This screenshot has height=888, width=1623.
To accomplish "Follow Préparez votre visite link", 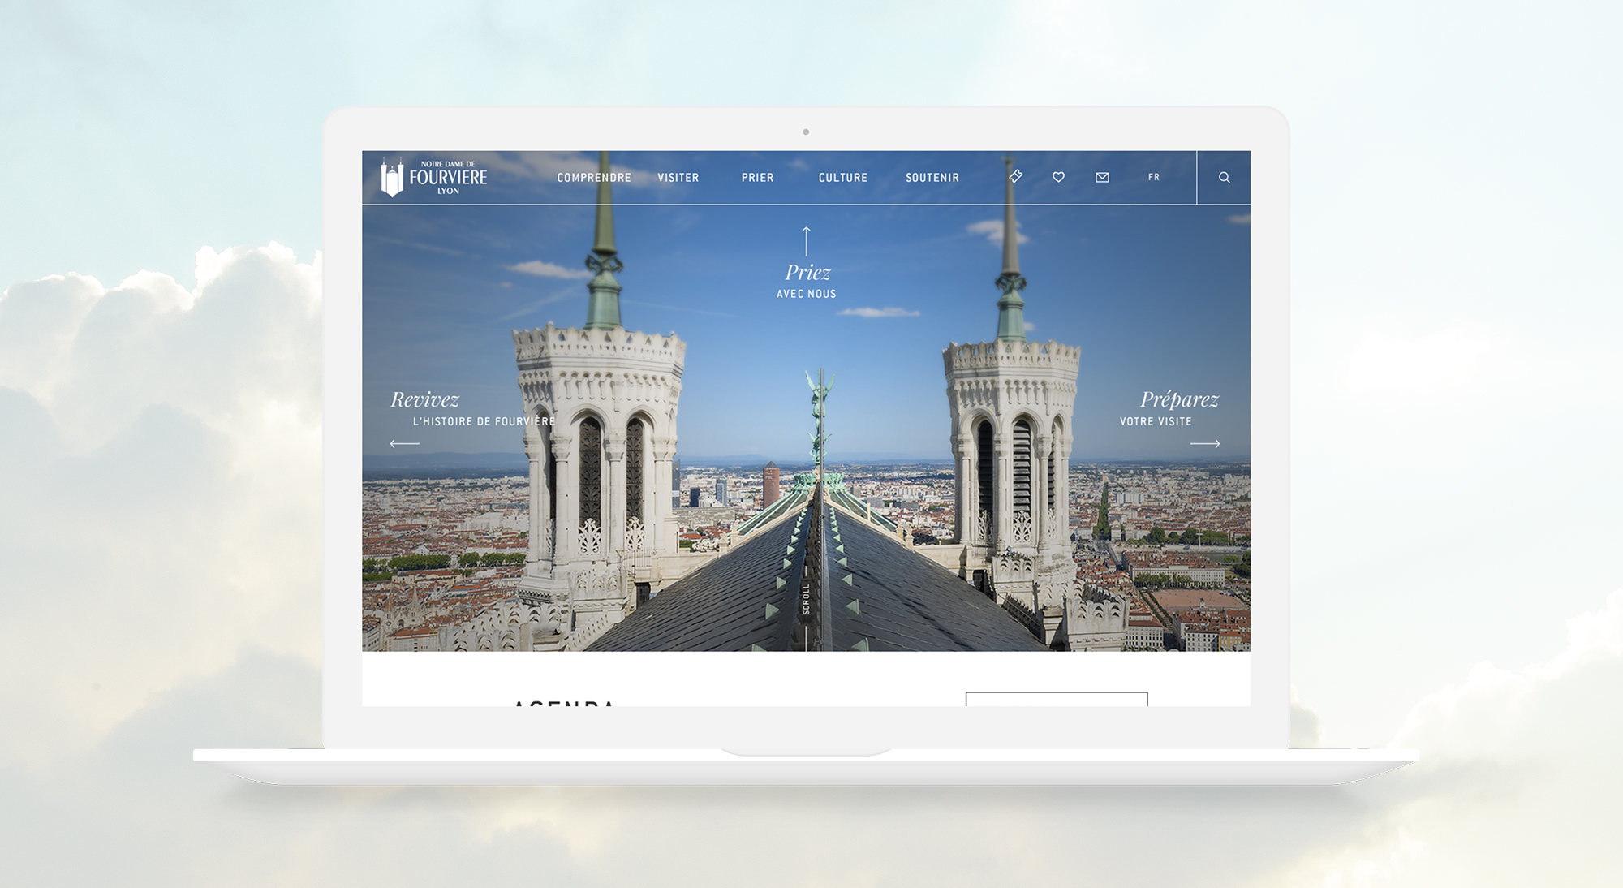I will point(1169,408).
